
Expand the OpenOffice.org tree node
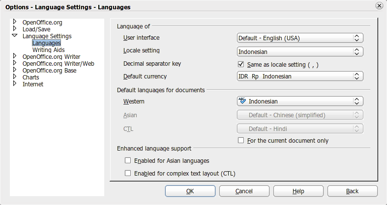coord(15,22)
